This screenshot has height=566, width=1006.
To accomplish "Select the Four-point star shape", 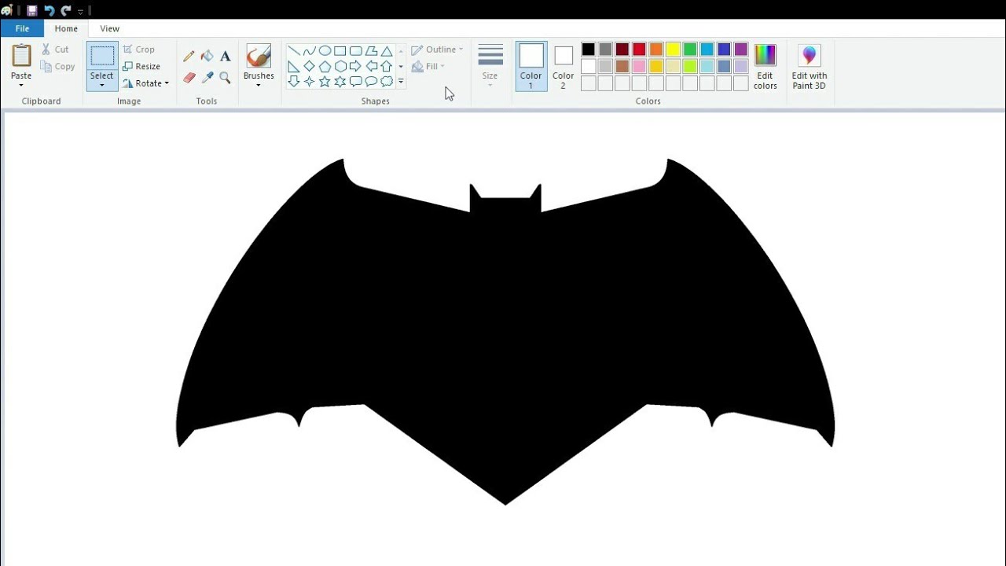I will (309, 81).
